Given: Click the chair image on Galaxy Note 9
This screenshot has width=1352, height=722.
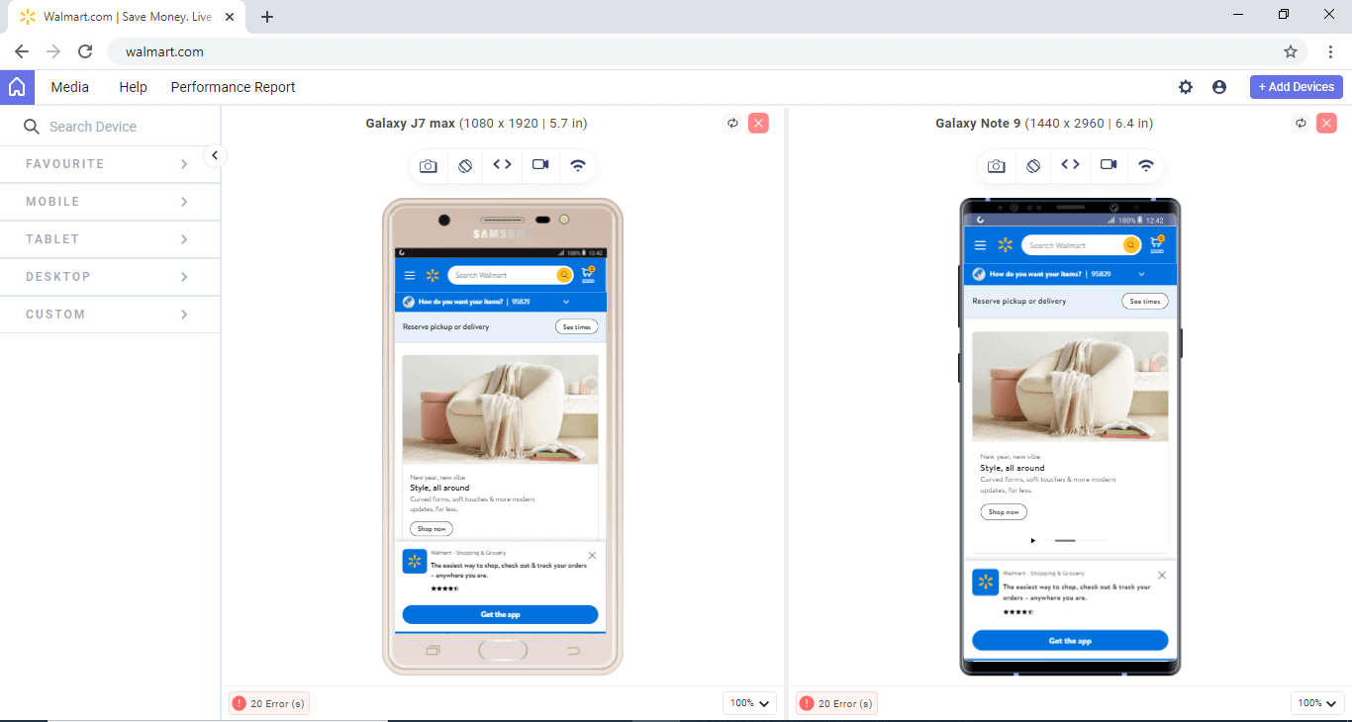Looking at the screenshot, I should point(1070,387).
